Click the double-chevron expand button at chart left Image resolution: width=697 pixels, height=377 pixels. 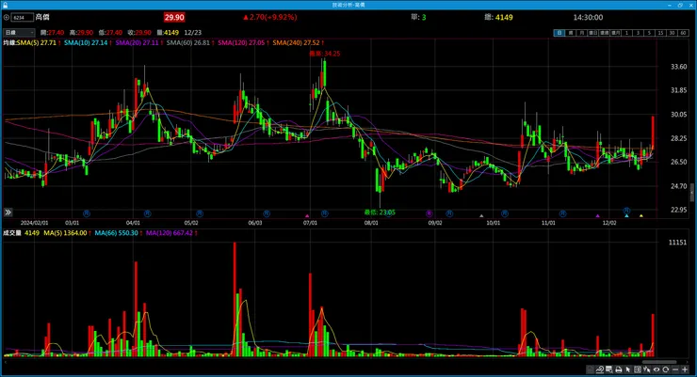(8, 212)
